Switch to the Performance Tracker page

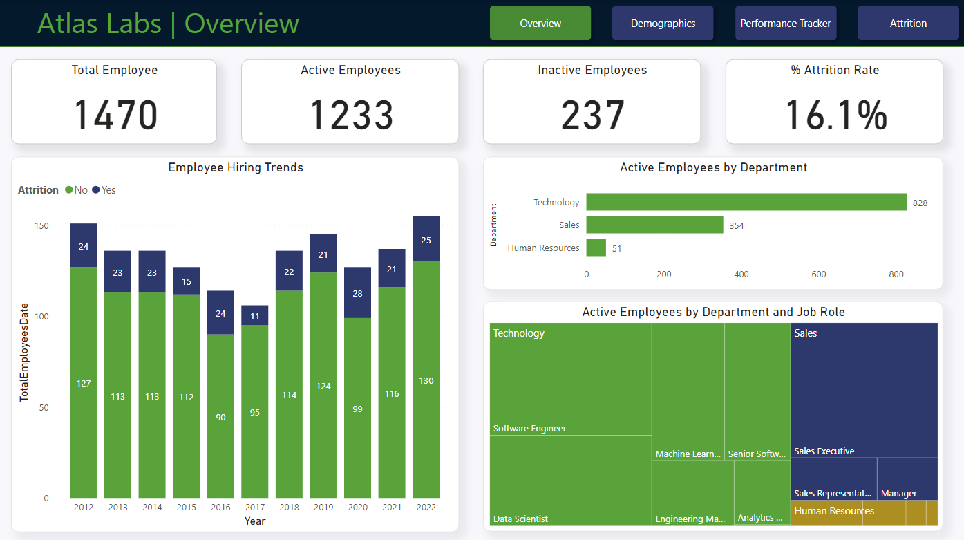coord(786,24)
